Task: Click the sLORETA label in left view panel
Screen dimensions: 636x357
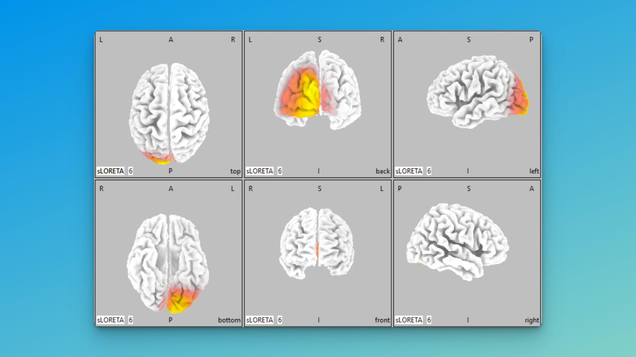Action: 408,171
